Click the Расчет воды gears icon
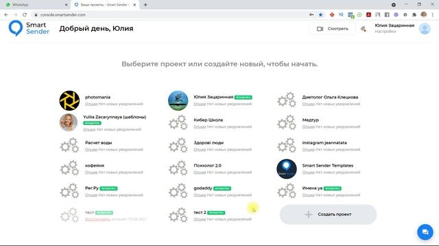The height and width of the screenshot is (246, 439). point(69,146)
